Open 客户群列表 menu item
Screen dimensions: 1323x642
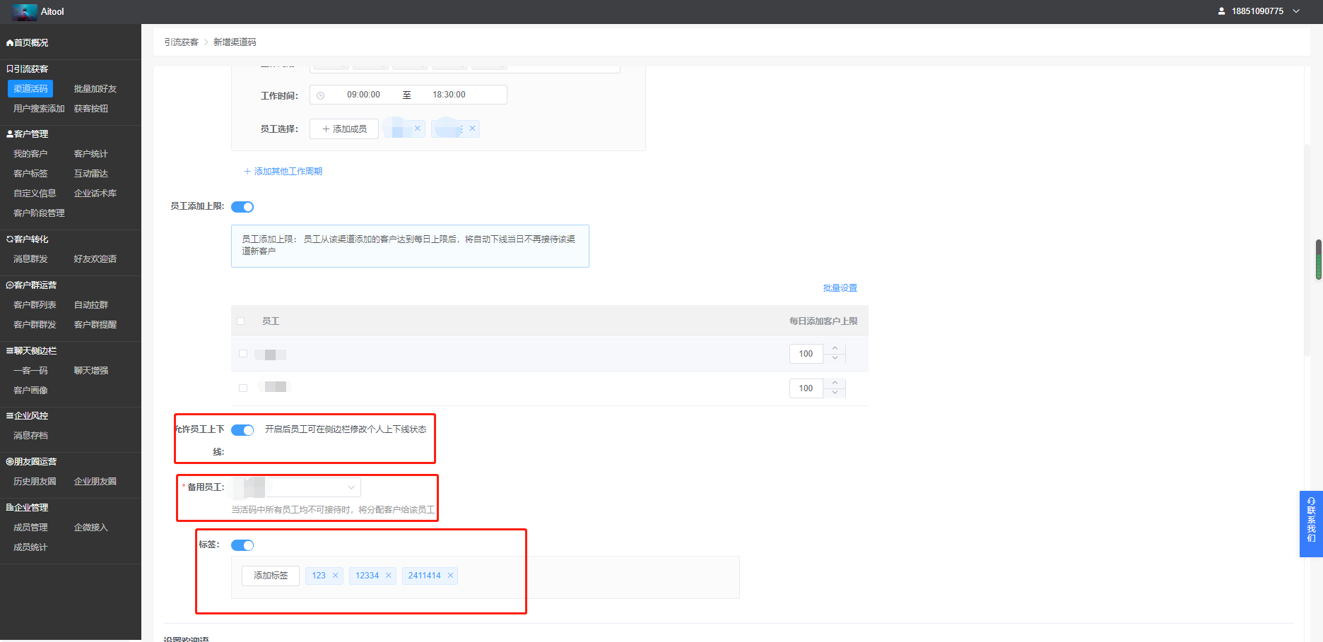coord(35,305)
